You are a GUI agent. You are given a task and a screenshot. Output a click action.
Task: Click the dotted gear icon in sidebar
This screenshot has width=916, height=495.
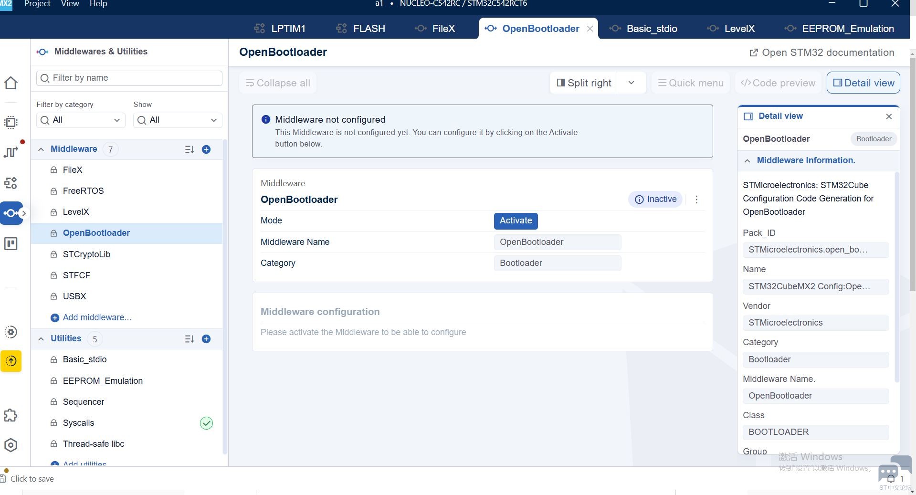pyautogui.click(x=11, y=332)
